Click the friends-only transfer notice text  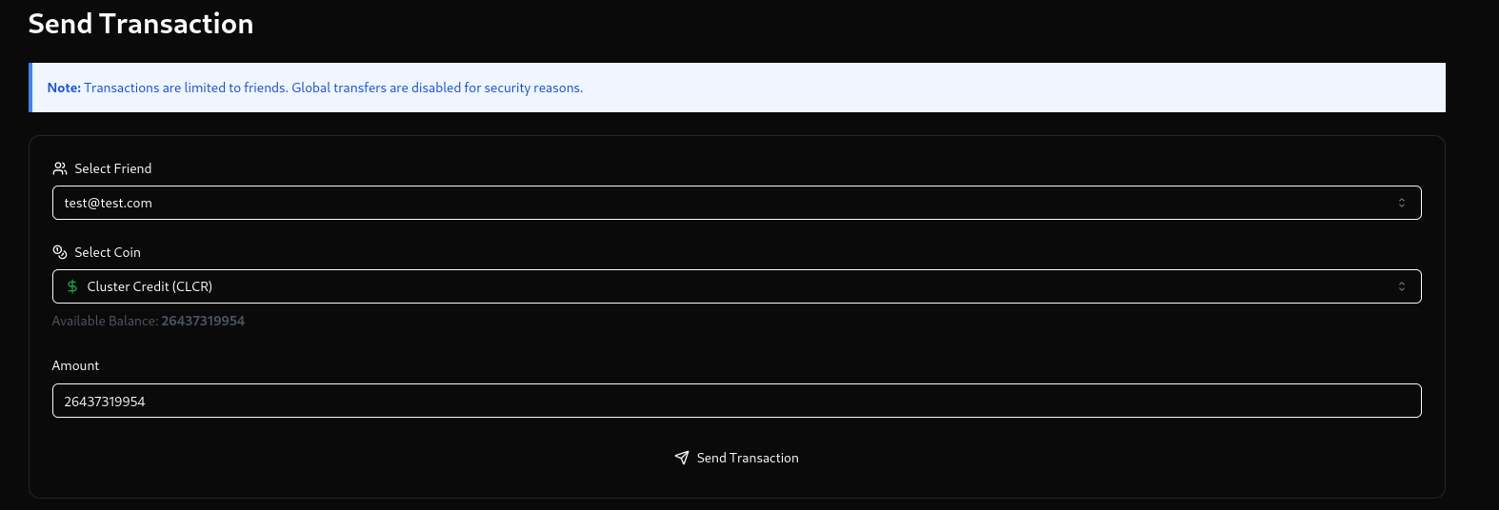333,88
